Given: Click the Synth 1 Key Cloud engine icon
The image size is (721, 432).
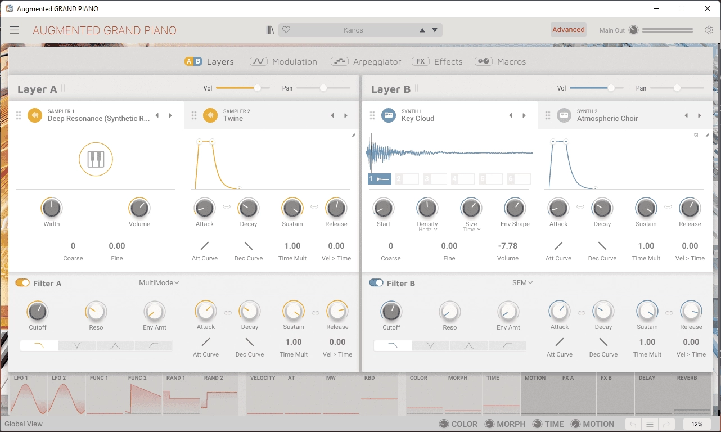Looking at the screenshot, I should (x=389, y=115).
